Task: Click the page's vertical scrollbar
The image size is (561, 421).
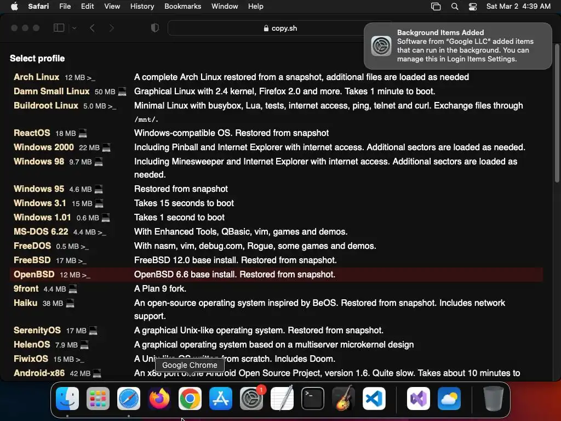Action: (557, 113)
